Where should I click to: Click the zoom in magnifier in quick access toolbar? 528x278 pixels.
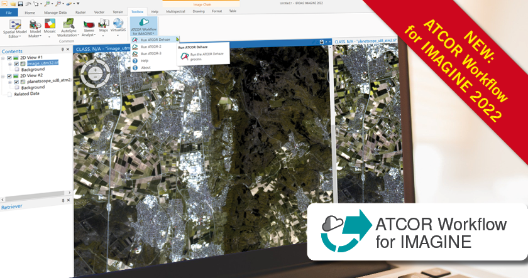point(47,3)
